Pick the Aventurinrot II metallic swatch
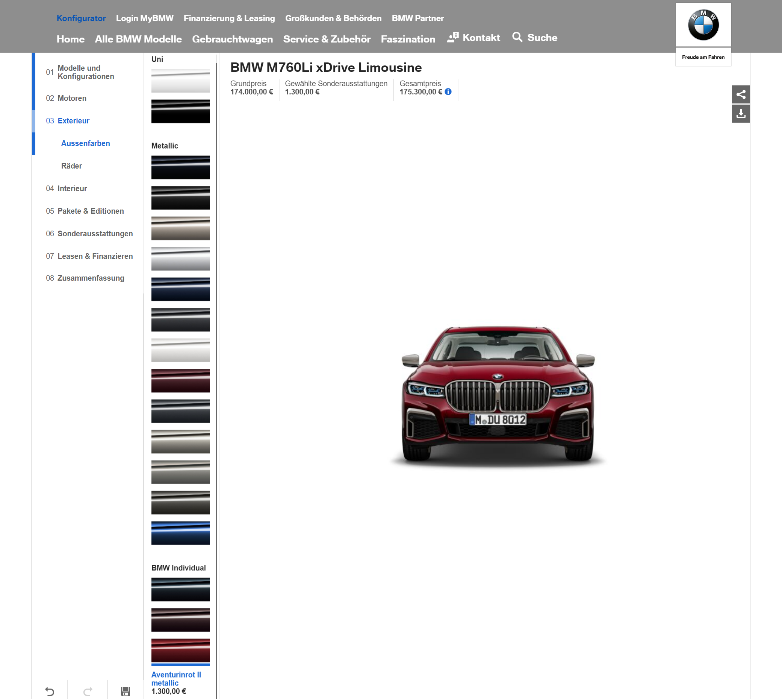This screenshot has width=782, height=699. 180,650
